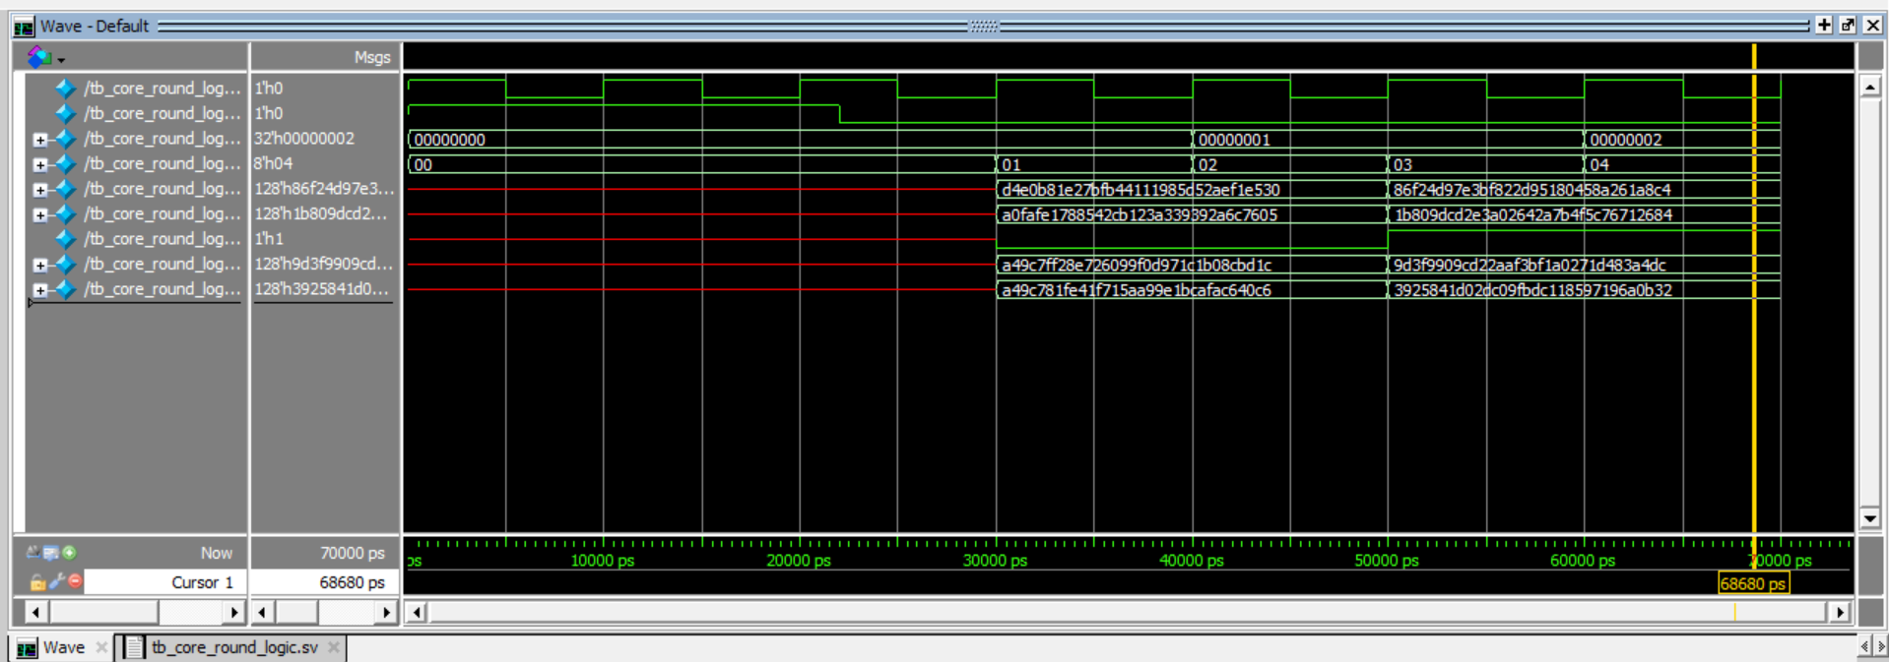
Task: Click the Cursor 1 name label
Action: [x=202, y=582]
